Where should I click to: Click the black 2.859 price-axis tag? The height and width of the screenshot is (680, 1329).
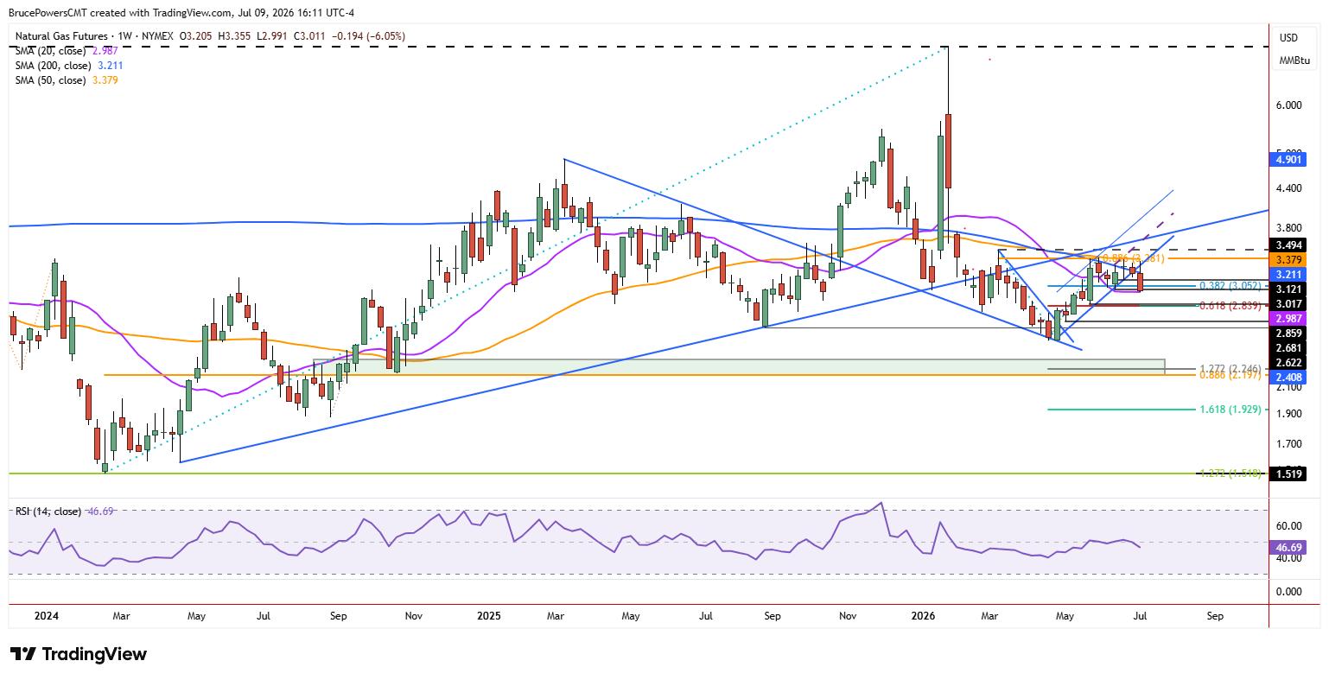pos(1288,333)
